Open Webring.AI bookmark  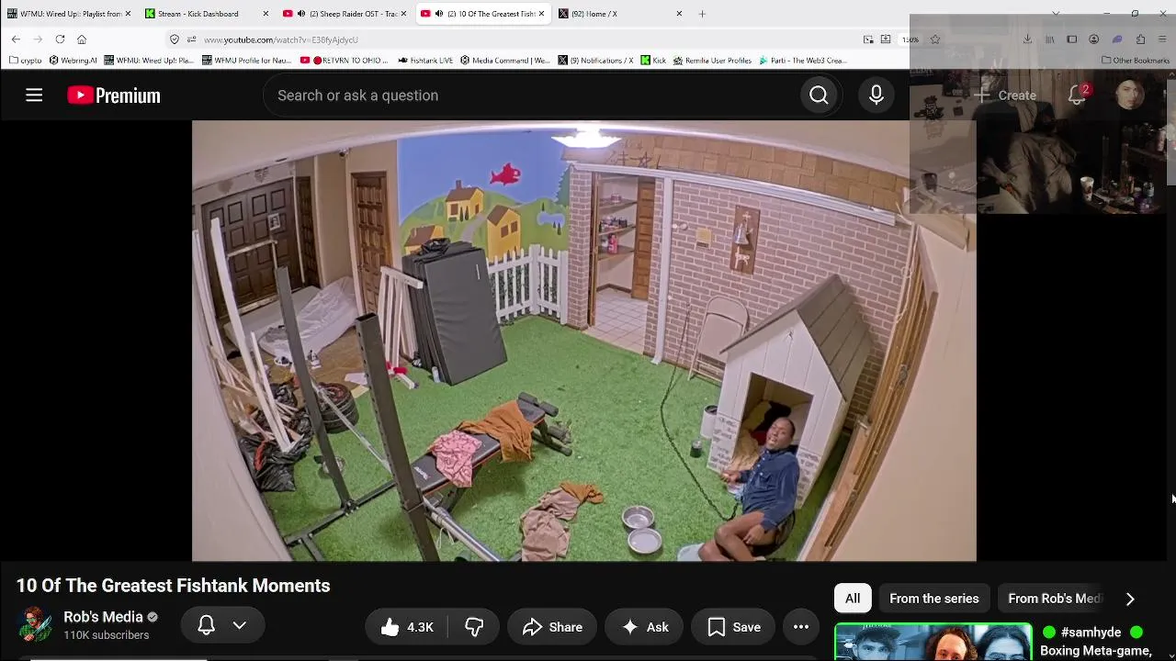click(73, 61)
